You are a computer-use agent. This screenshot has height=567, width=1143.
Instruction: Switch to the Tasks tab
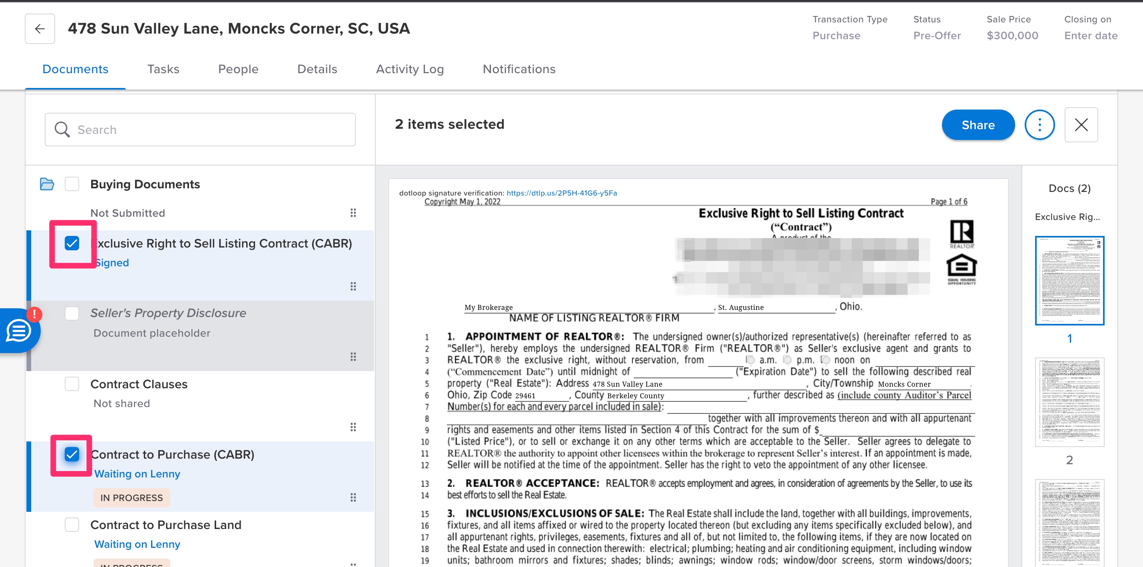[163, 69]
